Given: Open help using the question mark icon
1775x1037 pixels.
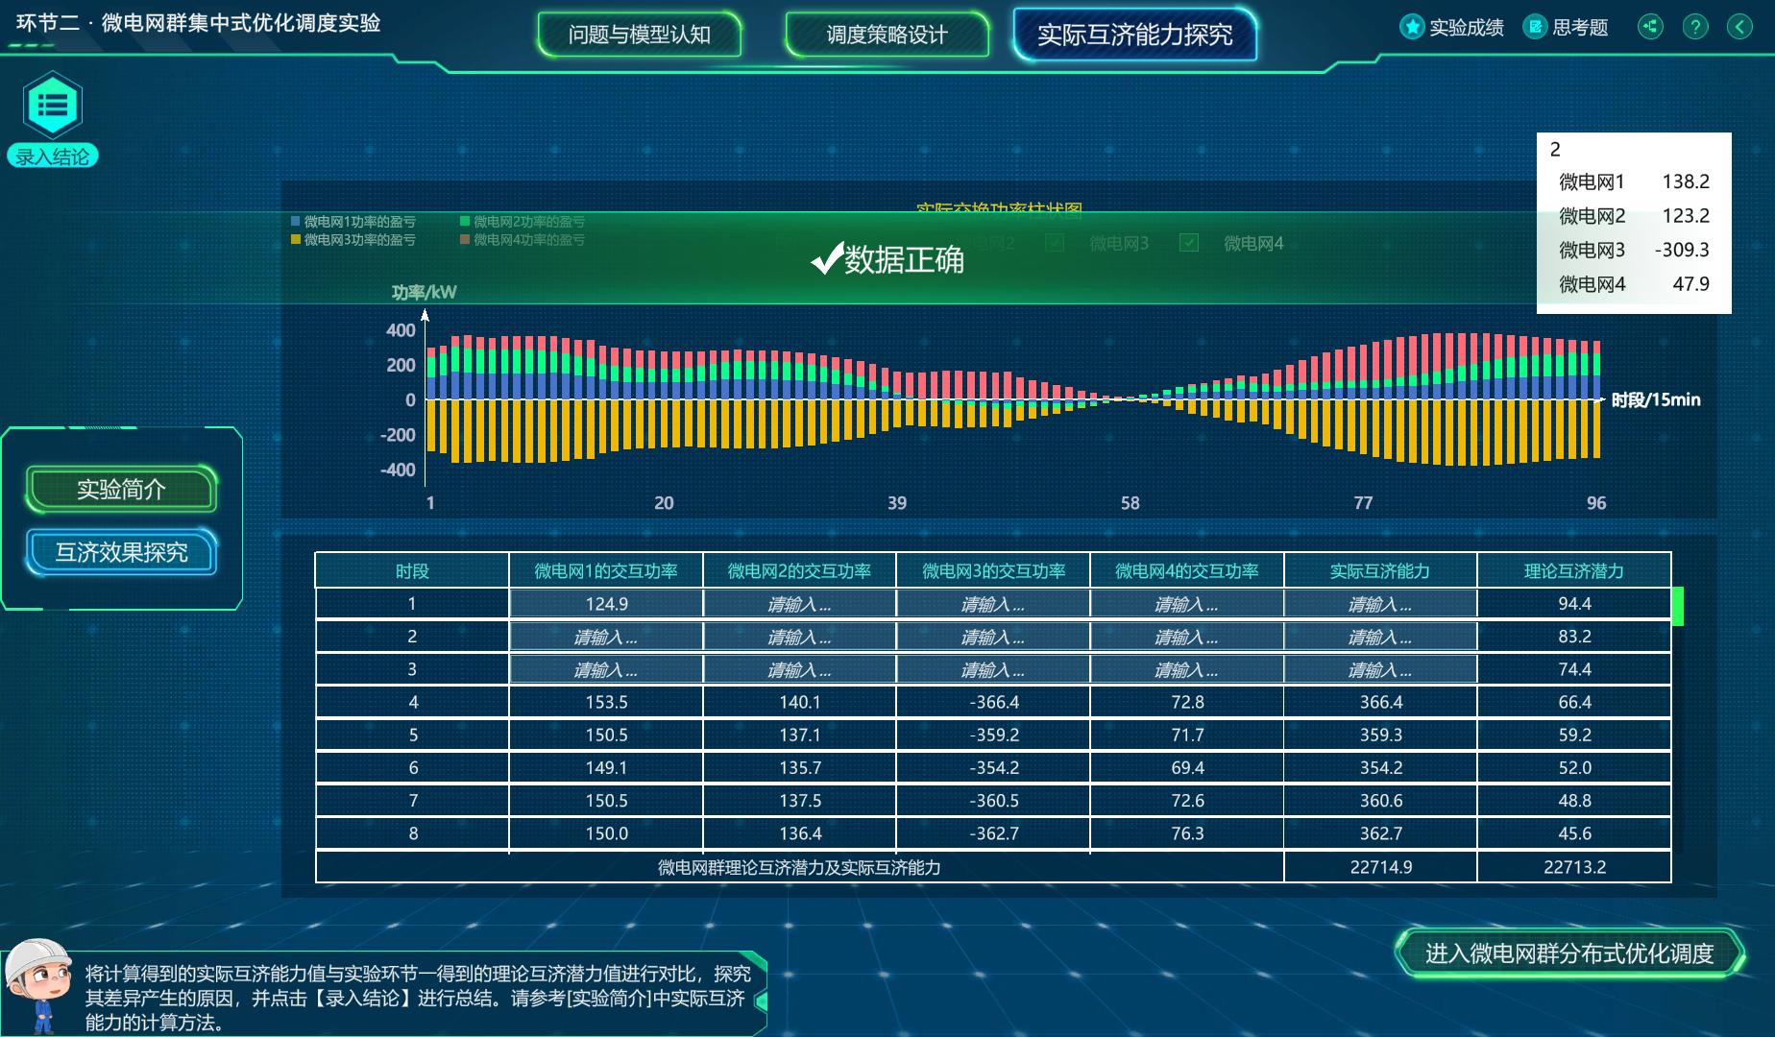Looking at the screenshot, I should [1693, 26].
